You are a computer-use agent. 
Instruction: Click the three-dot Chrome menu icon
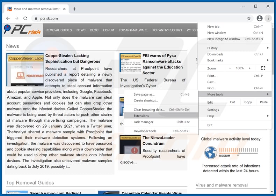pyautogui.click(x=268, y=18)
